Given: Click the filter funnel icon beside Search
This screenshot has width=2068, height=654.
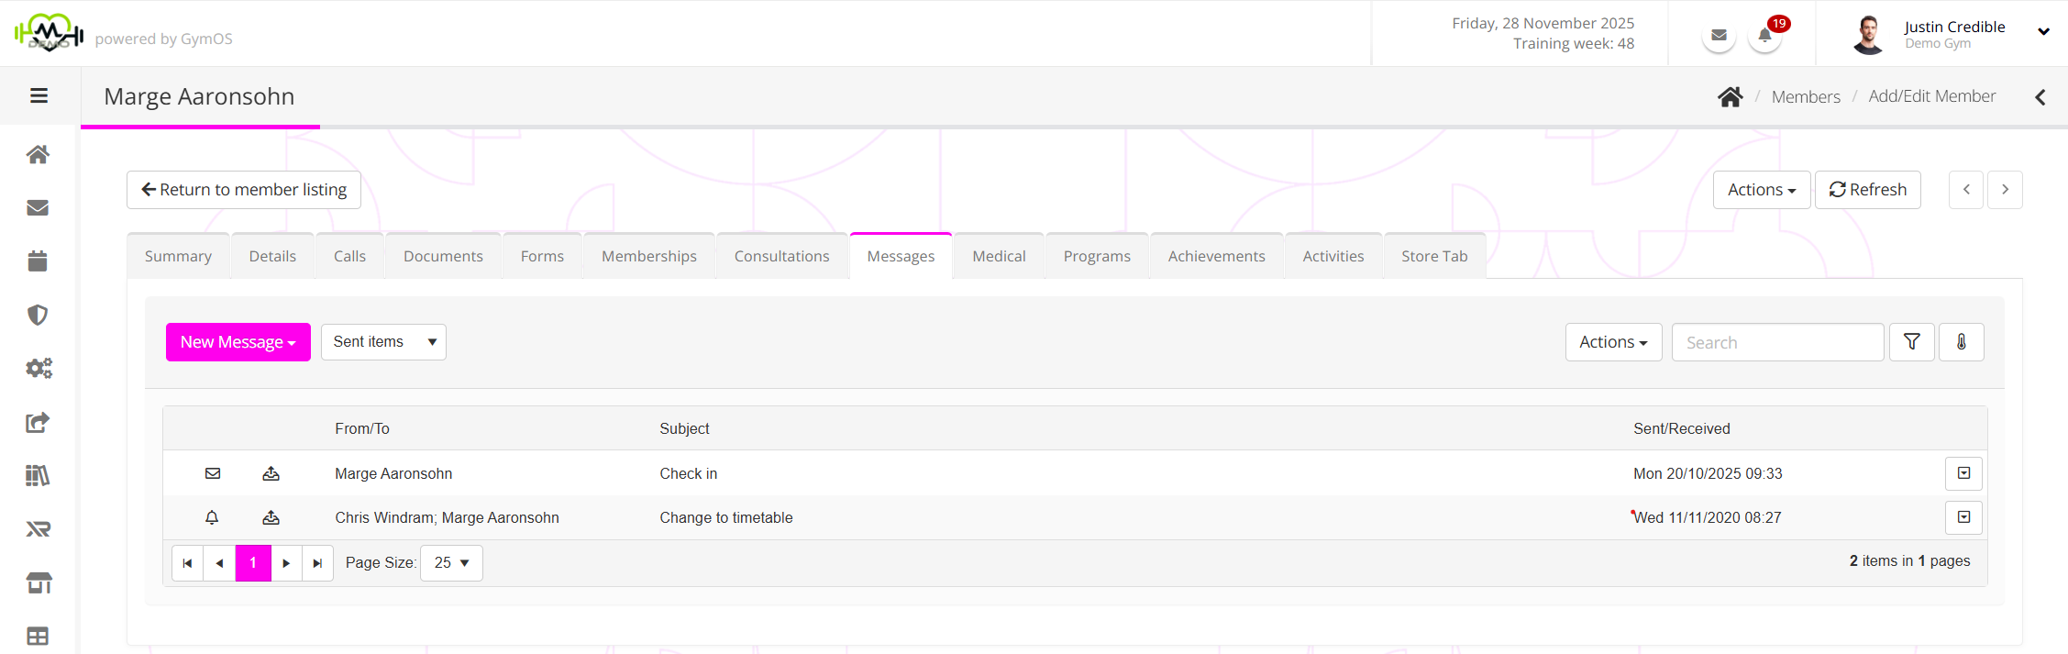Looking at the screenshot, I should tap(1911, 342).
